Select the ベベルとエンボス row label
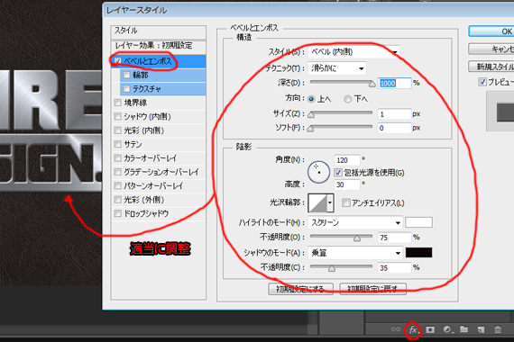The height and width of the screenshot is (342, 514). [148, 61]
